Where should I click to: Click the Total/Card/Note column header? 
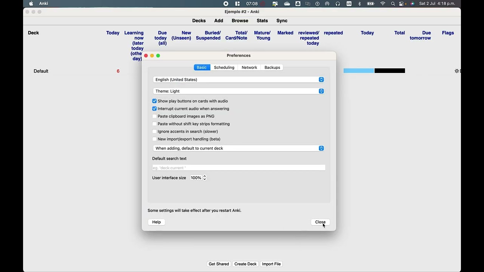click(236, 36)
